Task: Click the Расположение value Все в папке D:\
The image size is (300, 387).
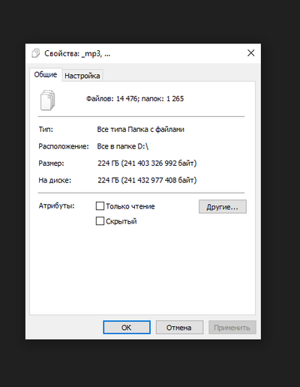Action: [x=123, y=146]
